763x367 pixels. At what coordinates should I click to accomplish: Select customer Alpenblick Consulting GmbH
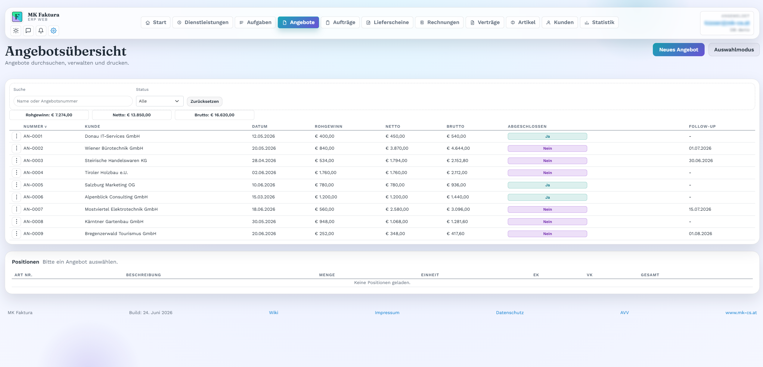click(116, 197)
